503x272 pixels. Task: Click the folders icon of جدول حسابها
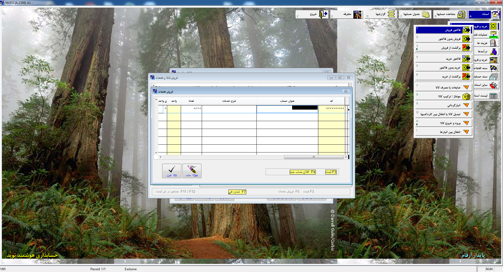pyautogui.click(x=426, y=14)
